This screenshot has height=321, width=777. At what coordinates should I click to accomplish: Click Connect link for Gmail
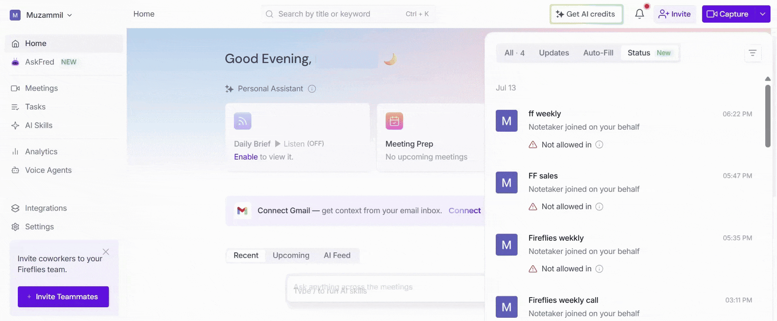point(465,211)
